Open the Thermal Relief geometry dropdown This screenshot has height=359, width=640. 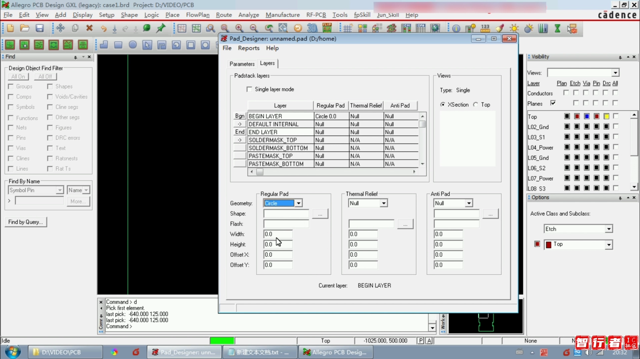(384, 203)
